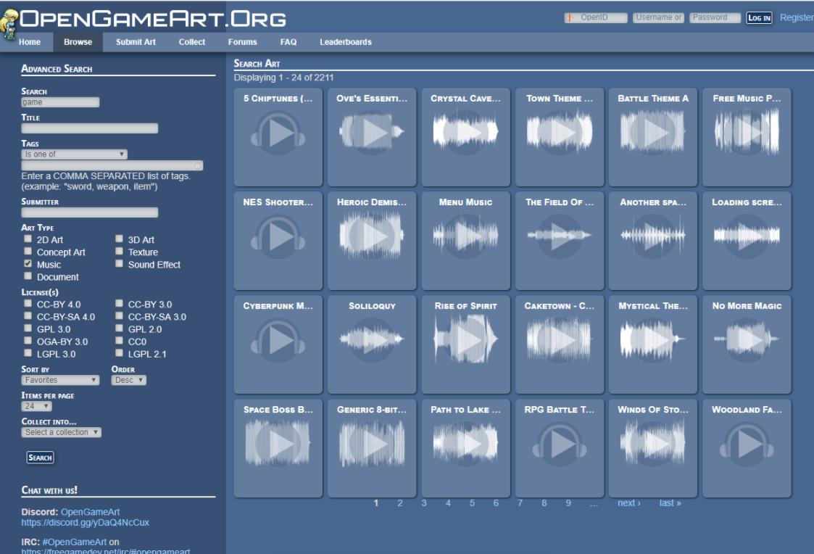This screenshot has height=554, width=814.
Task: Play the Loading Screen track
Action: coord(747,237)
